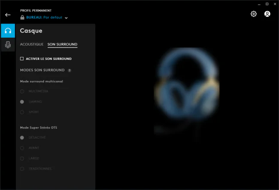Select the Désactivé Super Stéréo option
This screenshot has height=190, width=279.
(x=22, y=138)
